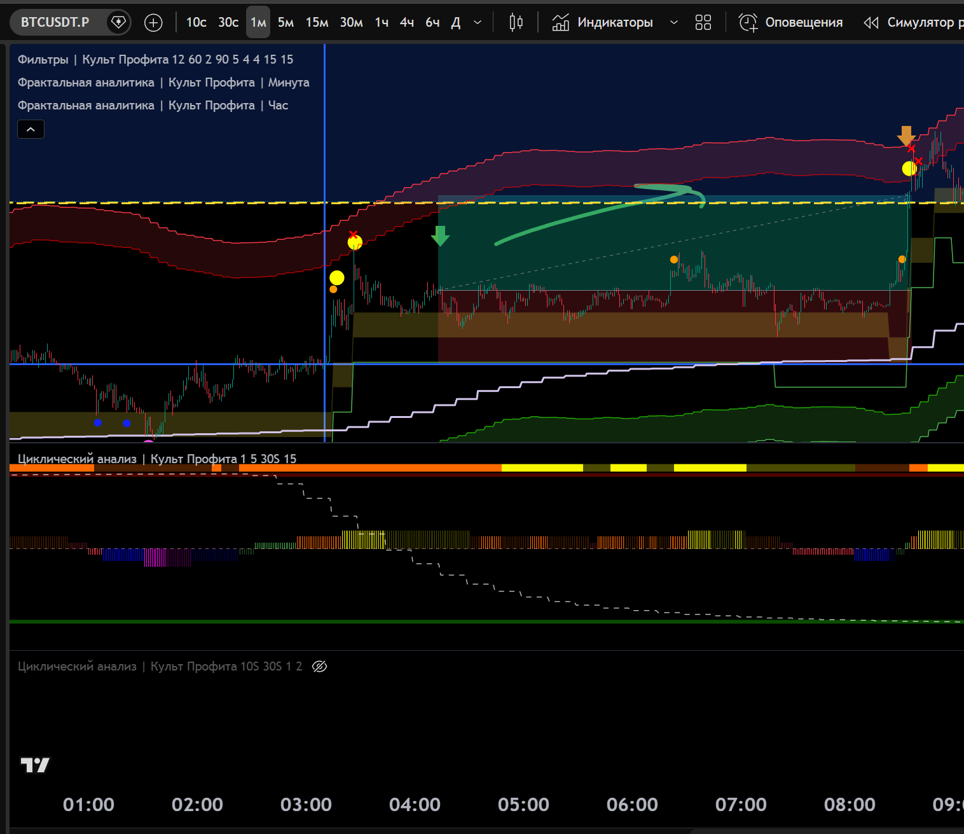Click the Фильтры Культ Профита indicator label
The width and height of the screenshot is (964, 834).
[x=155, y=59]
